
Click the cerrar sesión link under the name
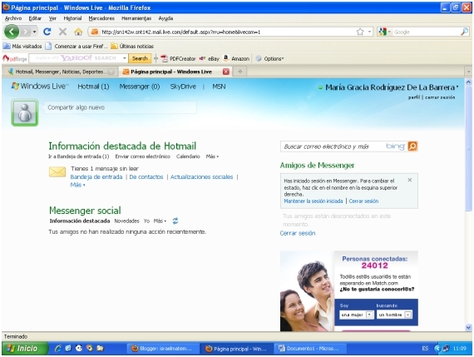coord(440,97)
